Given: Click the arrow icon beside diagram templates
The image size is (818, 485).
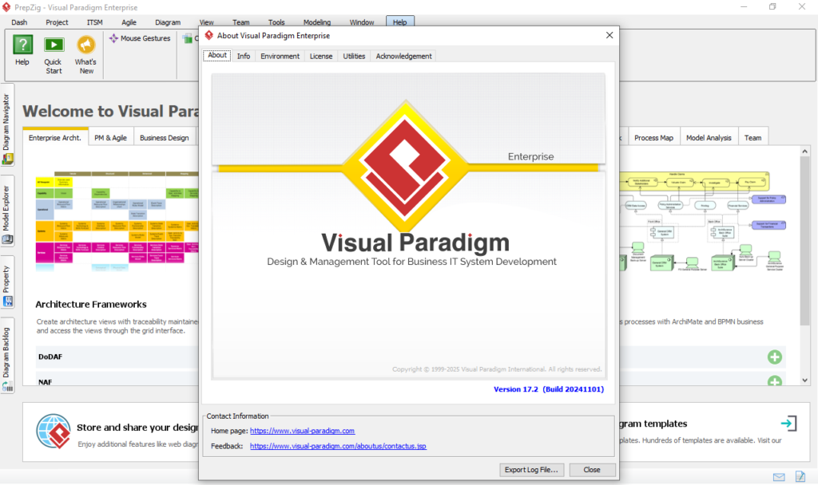Looking at the screenshot, I should 788,423.
